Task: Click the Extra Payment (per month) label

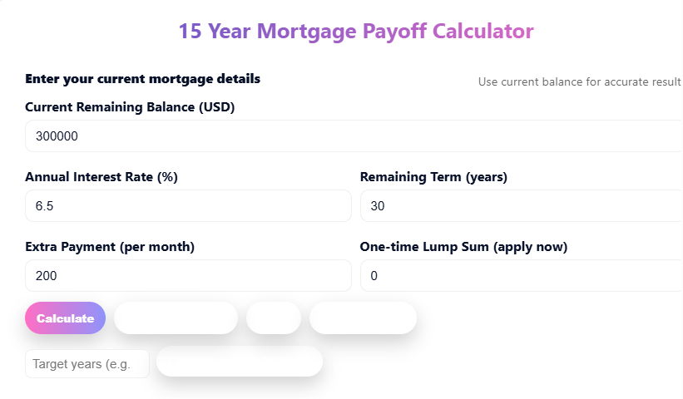Action: [x=110, y=247]
